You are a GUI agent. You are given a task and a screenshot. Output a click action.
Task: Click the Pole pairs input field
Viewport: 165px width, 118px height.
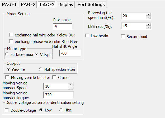pos(62,27)
